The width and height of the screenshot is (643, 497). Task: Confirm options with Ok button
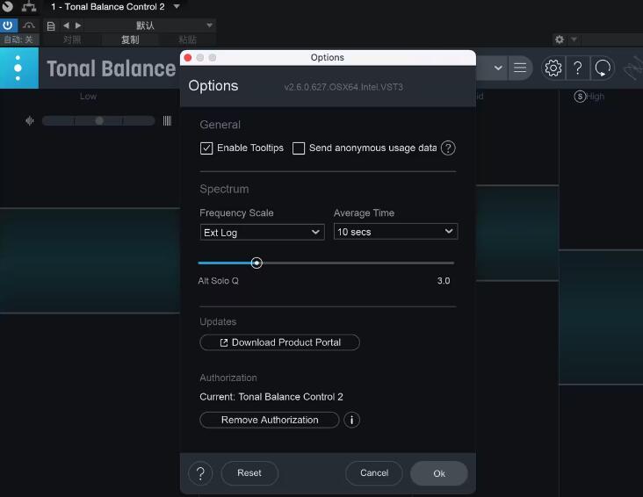439,473
